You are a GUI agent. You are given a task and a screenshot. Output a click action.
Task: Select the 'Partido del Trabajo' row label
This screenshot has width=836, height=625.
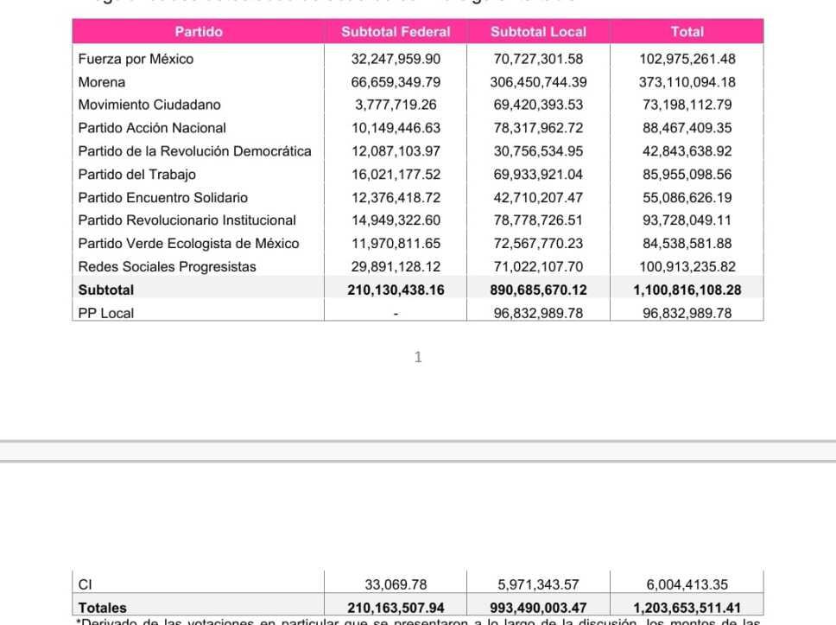pyautogui.click(x=137, y=175)
